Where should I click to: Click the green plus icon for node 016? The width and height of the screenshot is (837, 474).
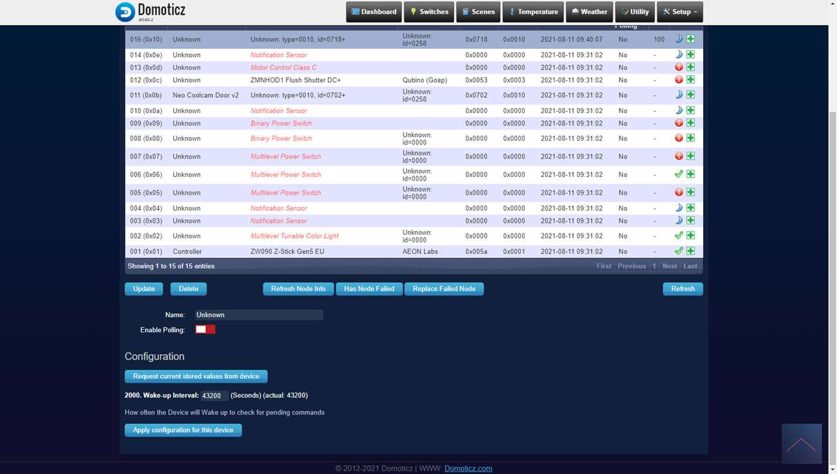[690, 39]
